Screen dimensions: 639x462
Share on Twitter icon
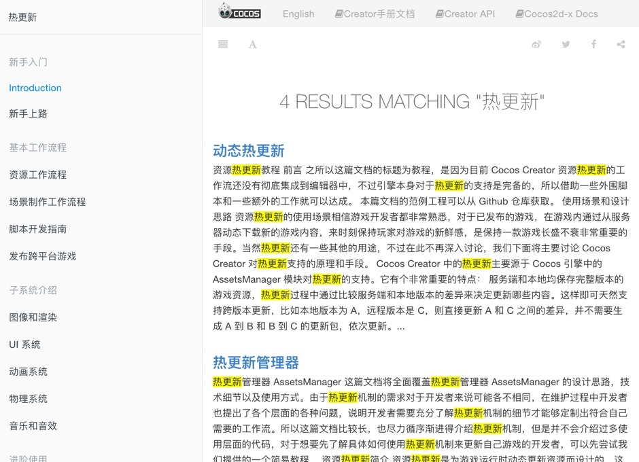(566, 44)
